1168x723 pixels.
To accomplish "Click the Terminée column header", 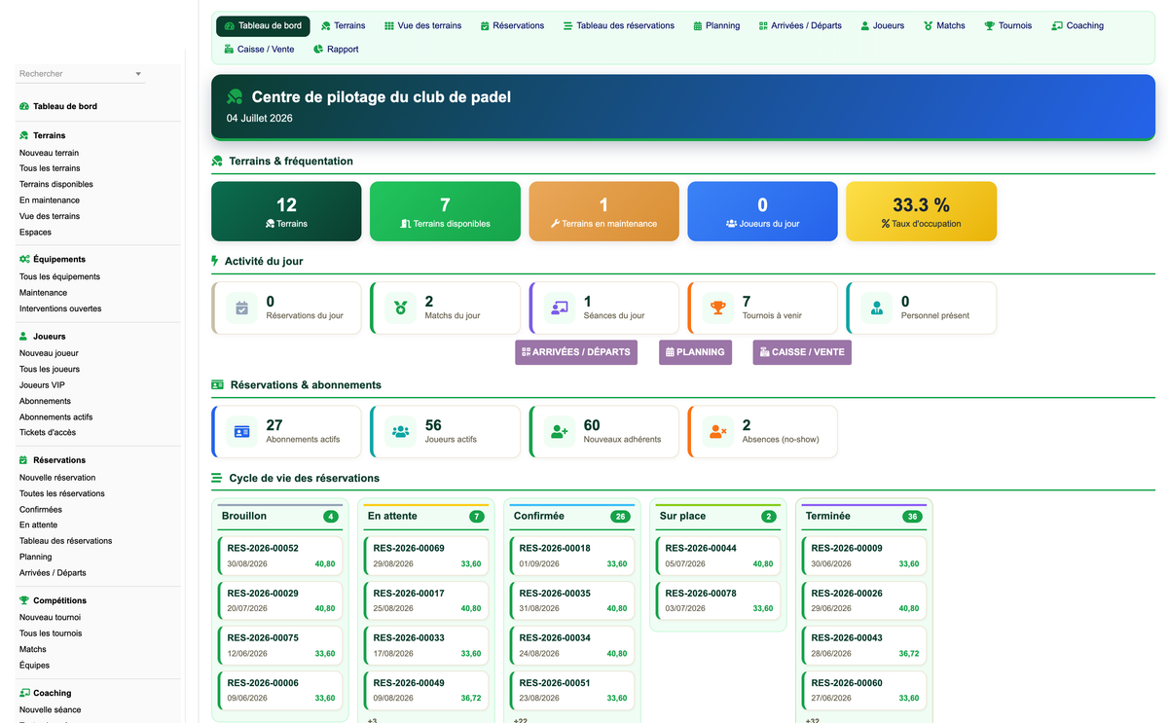I will [x=864, y=517].
